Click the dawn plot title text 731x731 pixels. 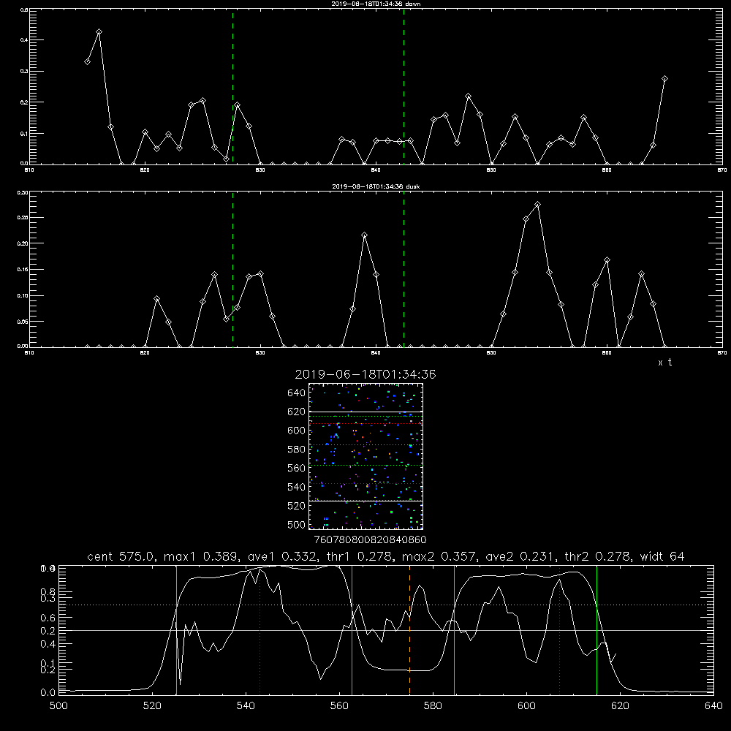[x=376, y=4]
